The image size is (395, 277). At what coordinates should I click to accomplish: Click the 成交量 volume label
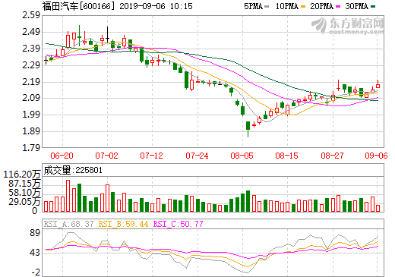57,170
